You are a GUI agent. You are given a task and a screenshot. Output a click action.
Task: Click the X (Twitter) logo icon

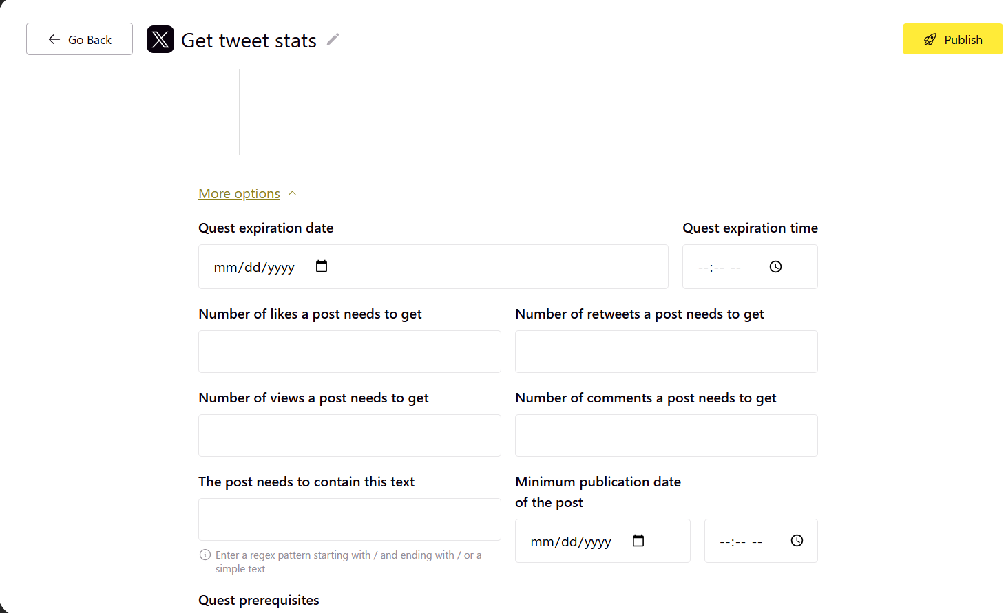(160, 39)
